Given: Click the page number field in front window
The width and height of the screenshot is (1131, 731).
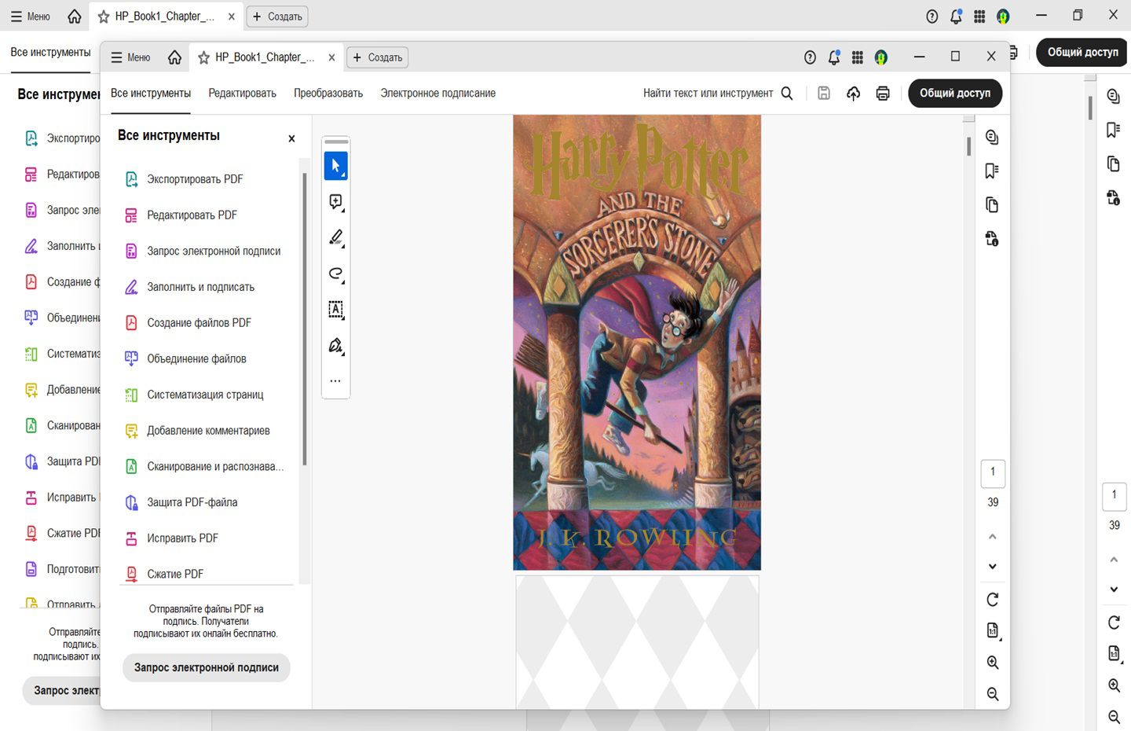Looking at the screenshot, I should click(x=993, y=473).
